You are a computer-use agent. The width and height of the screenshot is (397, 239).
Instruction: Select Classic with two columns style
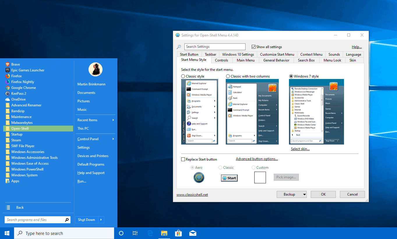(x=228, y=76)
